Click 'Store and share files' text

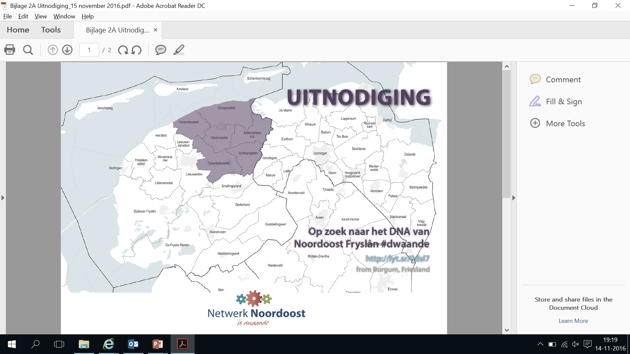(x=574, y=304)
